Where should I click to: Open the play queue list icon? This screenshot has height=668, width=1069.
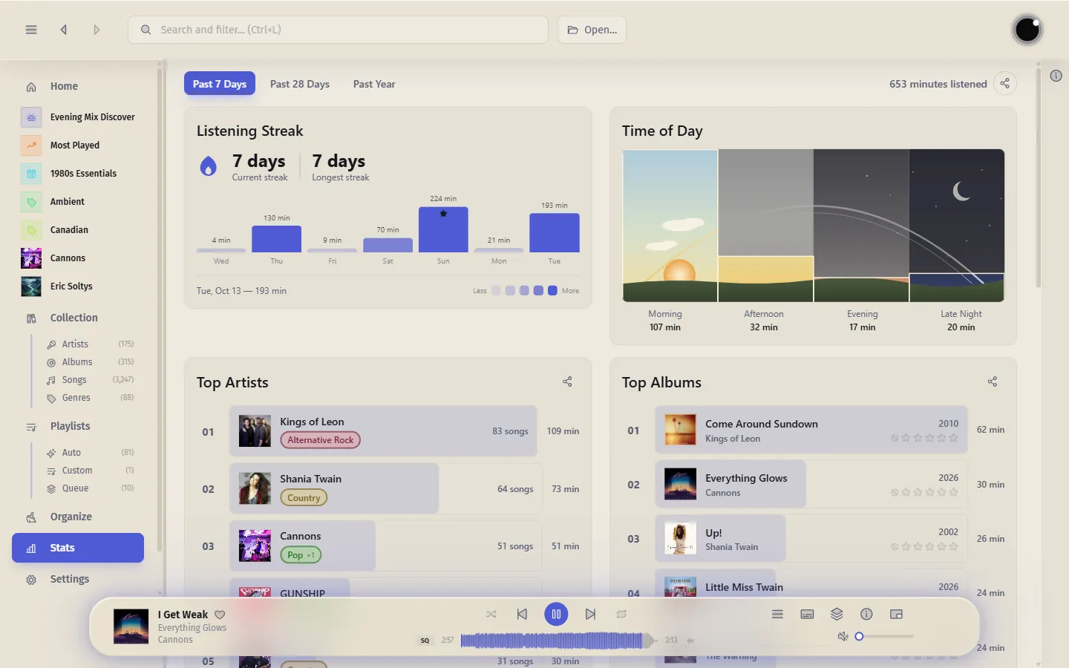pyautogui.click(x=777, y=614)
